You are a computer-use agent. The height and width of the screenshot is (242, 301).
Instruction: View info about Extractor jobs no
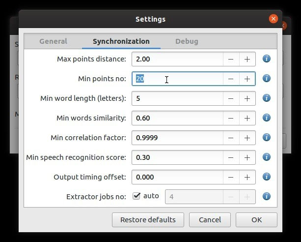click(x=267, y=196)
